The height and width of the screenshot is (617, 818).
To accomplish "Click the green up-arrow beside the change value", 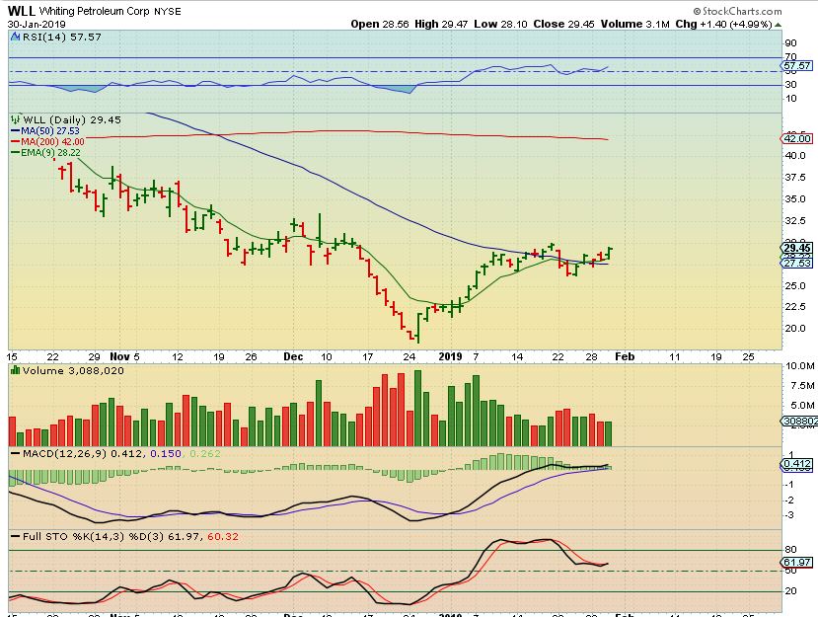I will (778, 25).
